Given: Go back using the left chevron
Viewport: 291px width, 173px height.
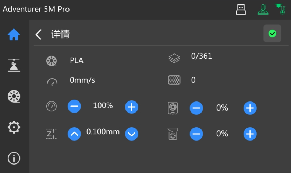Looking at the screenshot, I should [39, 34].
